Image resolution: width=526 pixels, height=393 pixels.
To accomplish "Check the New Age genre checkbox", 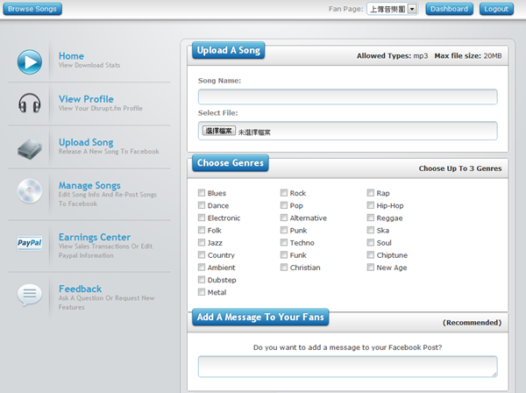I will tap(370, 268).
